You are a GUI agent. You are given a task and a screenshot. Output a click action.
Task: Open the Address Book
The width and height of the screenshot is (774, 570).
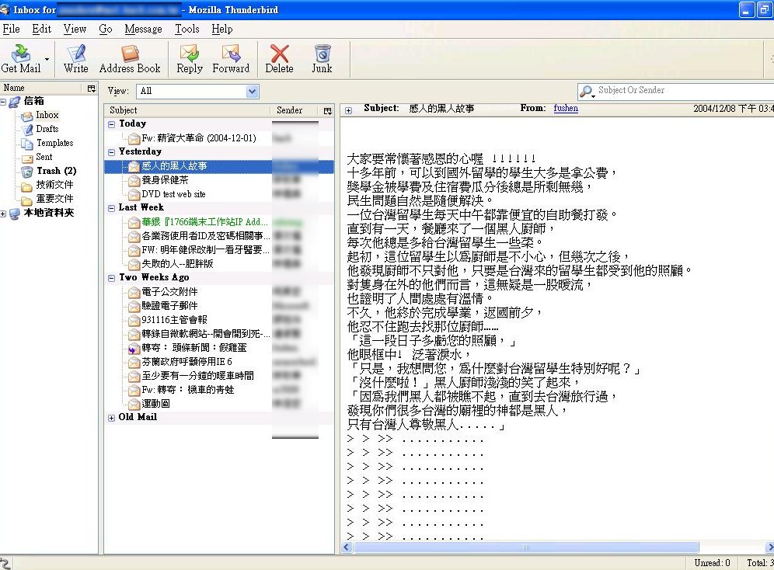(x=130, y=57)
